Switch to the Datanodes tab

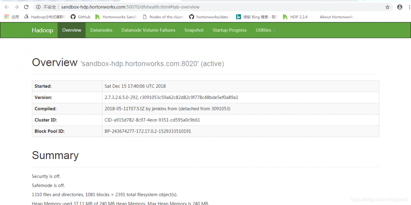(x=101, y=30)
